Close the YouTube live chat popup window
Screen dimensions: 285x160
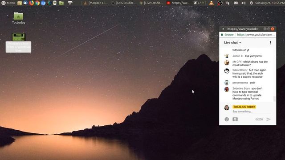(x=273, y=29)
